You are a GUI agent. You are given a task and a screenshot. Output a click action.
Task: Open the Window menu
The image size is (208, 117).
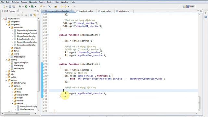click(x=65, y=2)
